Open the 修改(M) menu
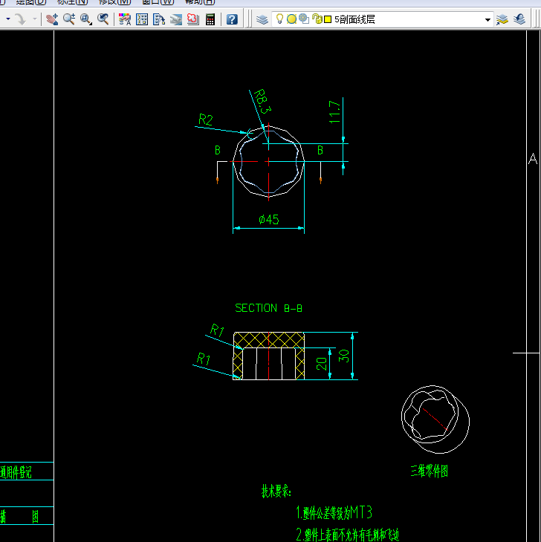Image resolution: width=541 pixels, height=542 pixels. point(114,2)
